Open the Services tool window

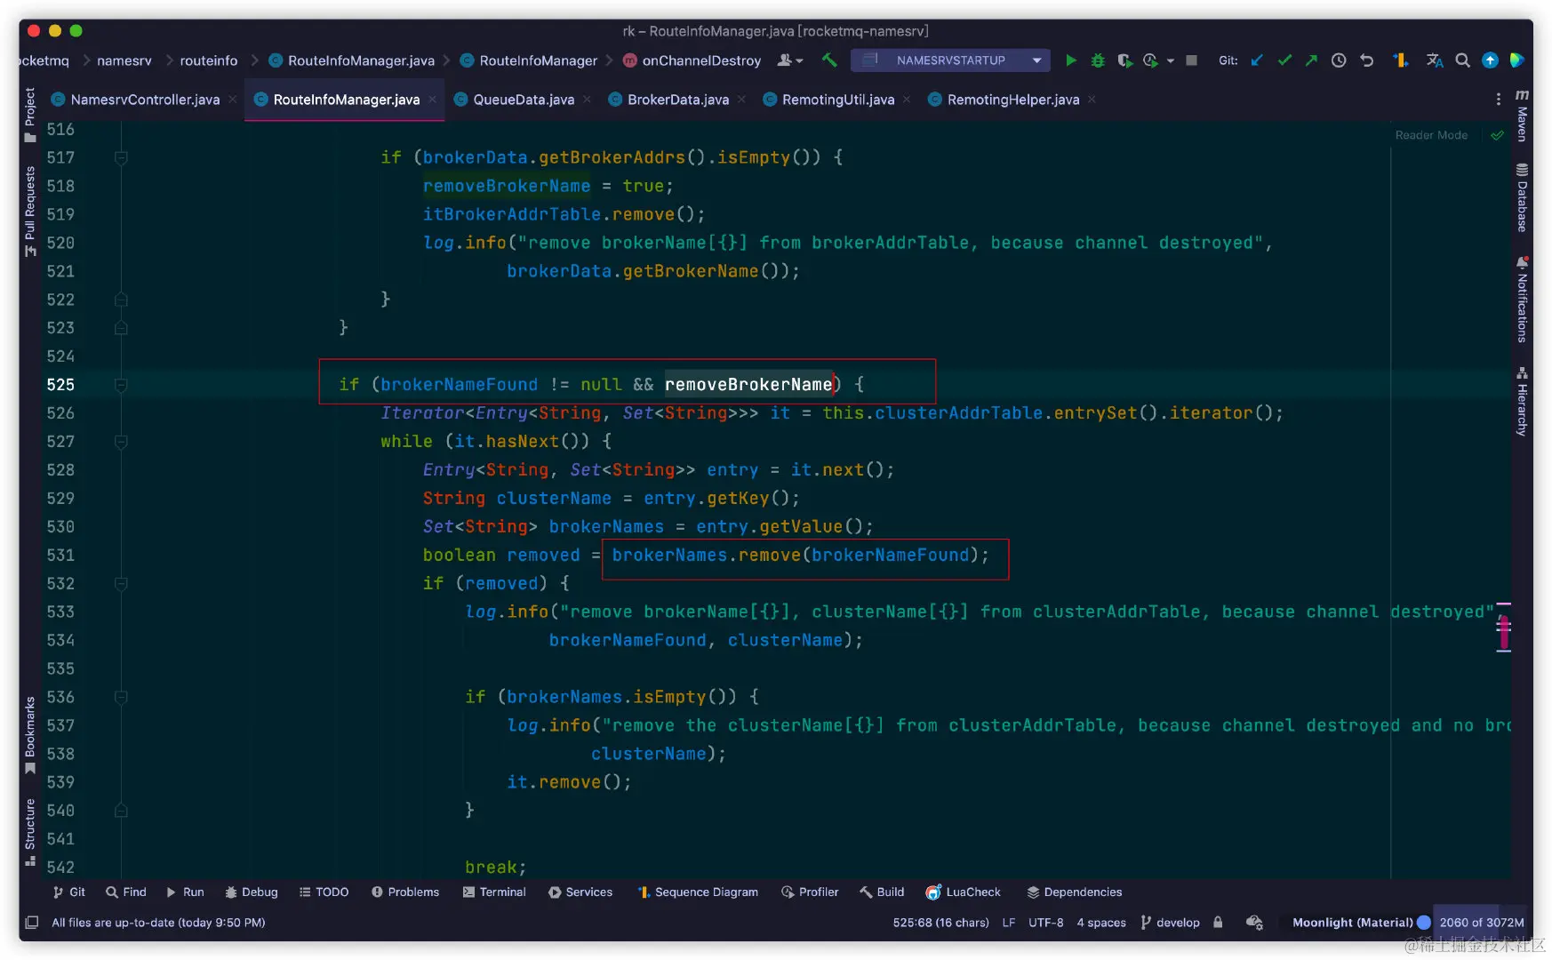[x=580, y=892]
